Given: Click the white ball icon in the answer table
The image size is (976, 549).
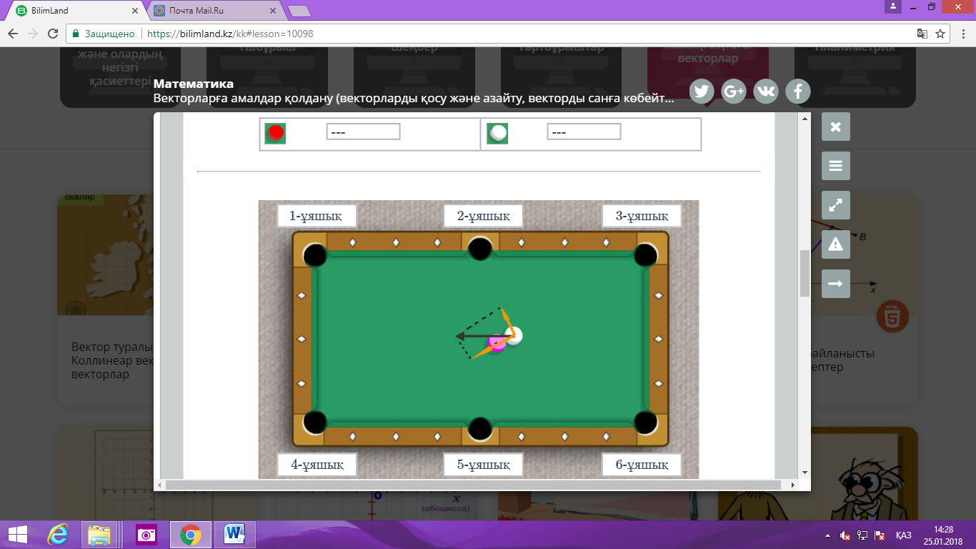Looking at the screenshot, I should [497, 133].
